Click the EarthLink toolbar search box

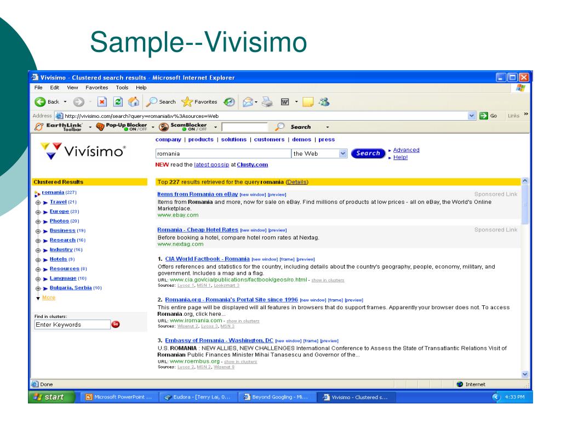[x=245, y=127]
